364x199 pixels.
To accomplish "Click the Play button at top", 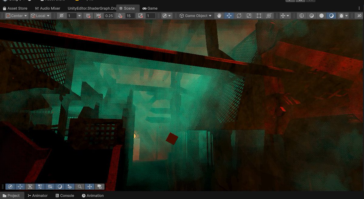I will (x=290, y=1).
